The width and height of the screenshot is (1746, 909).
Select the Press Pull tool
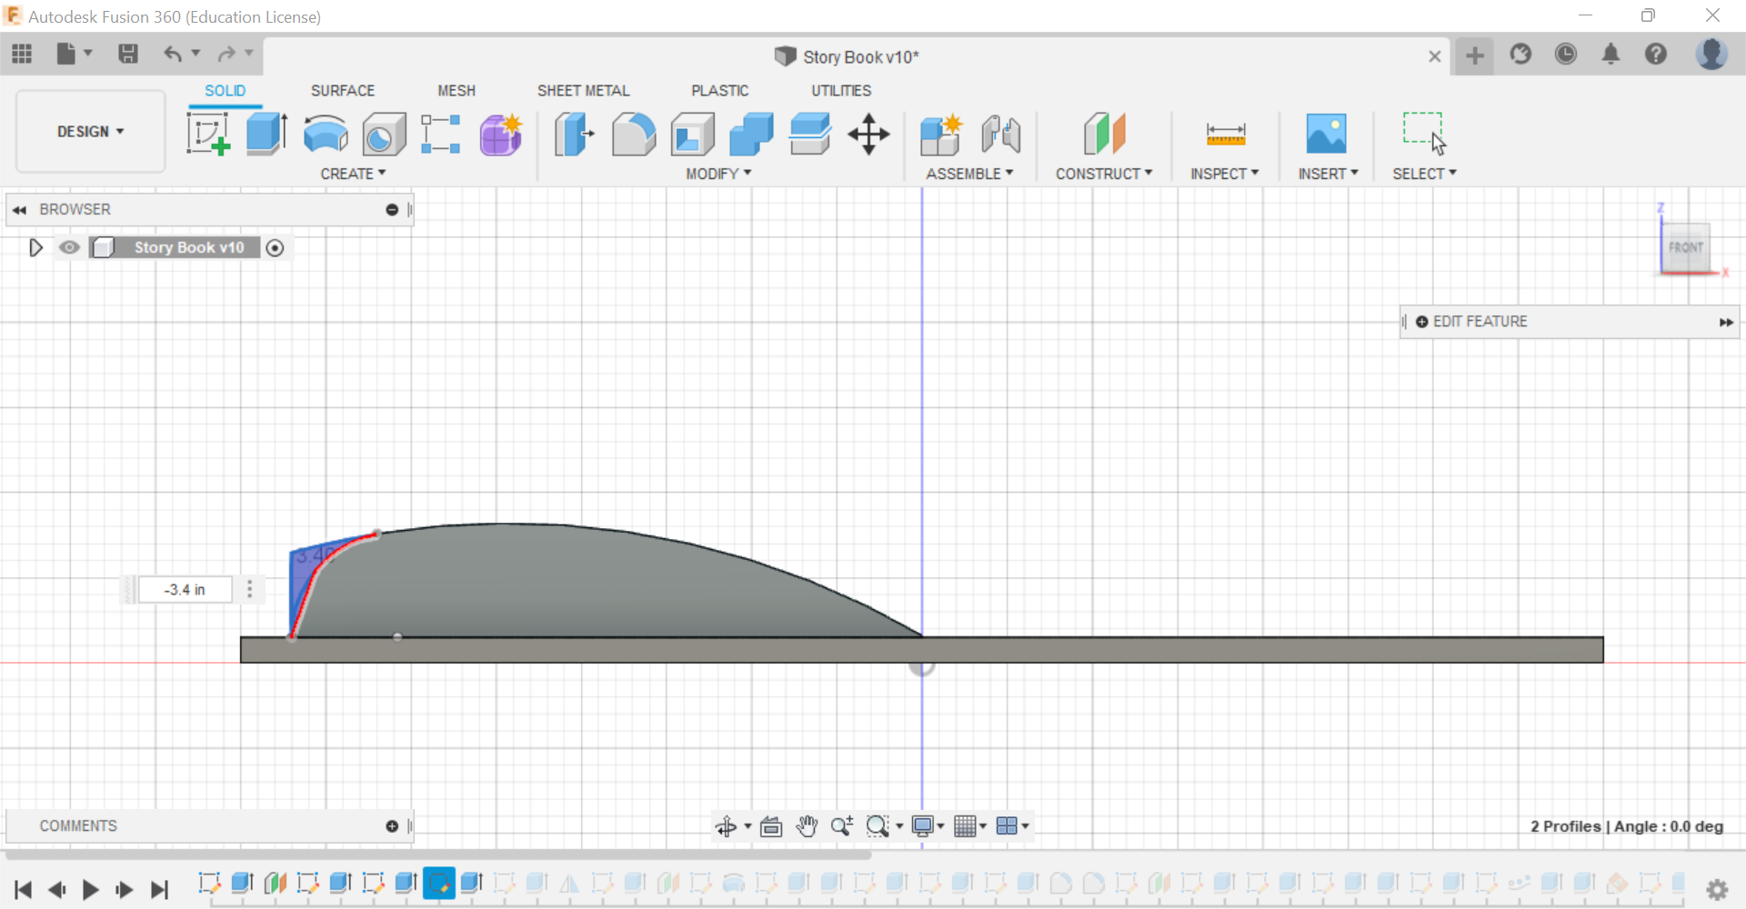point(575,134)
